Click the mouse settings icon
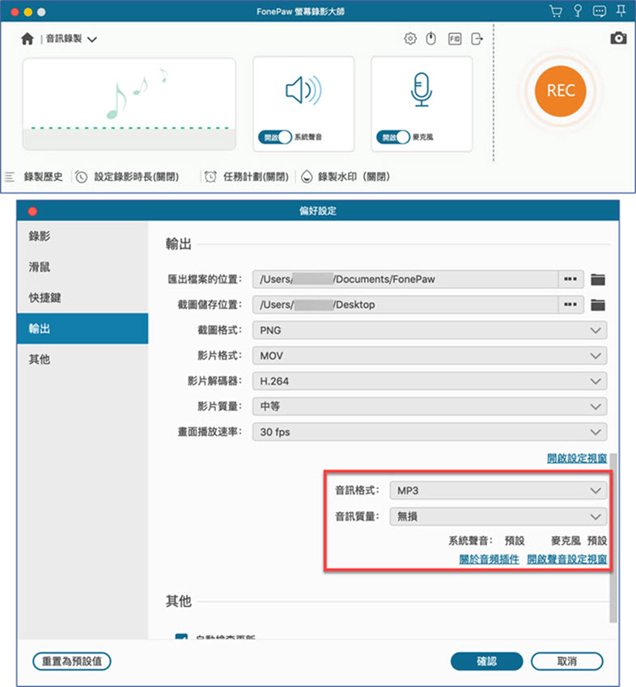Viewport: 636px width, 687px height. 431,39
